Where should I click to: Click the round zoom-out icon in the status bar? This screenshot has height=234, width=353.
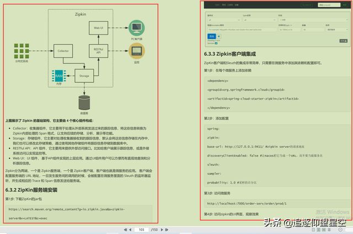click(x=340, y=230)
